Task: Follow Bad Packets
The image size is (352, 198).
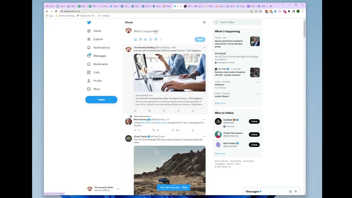Action: click(254, 145)
